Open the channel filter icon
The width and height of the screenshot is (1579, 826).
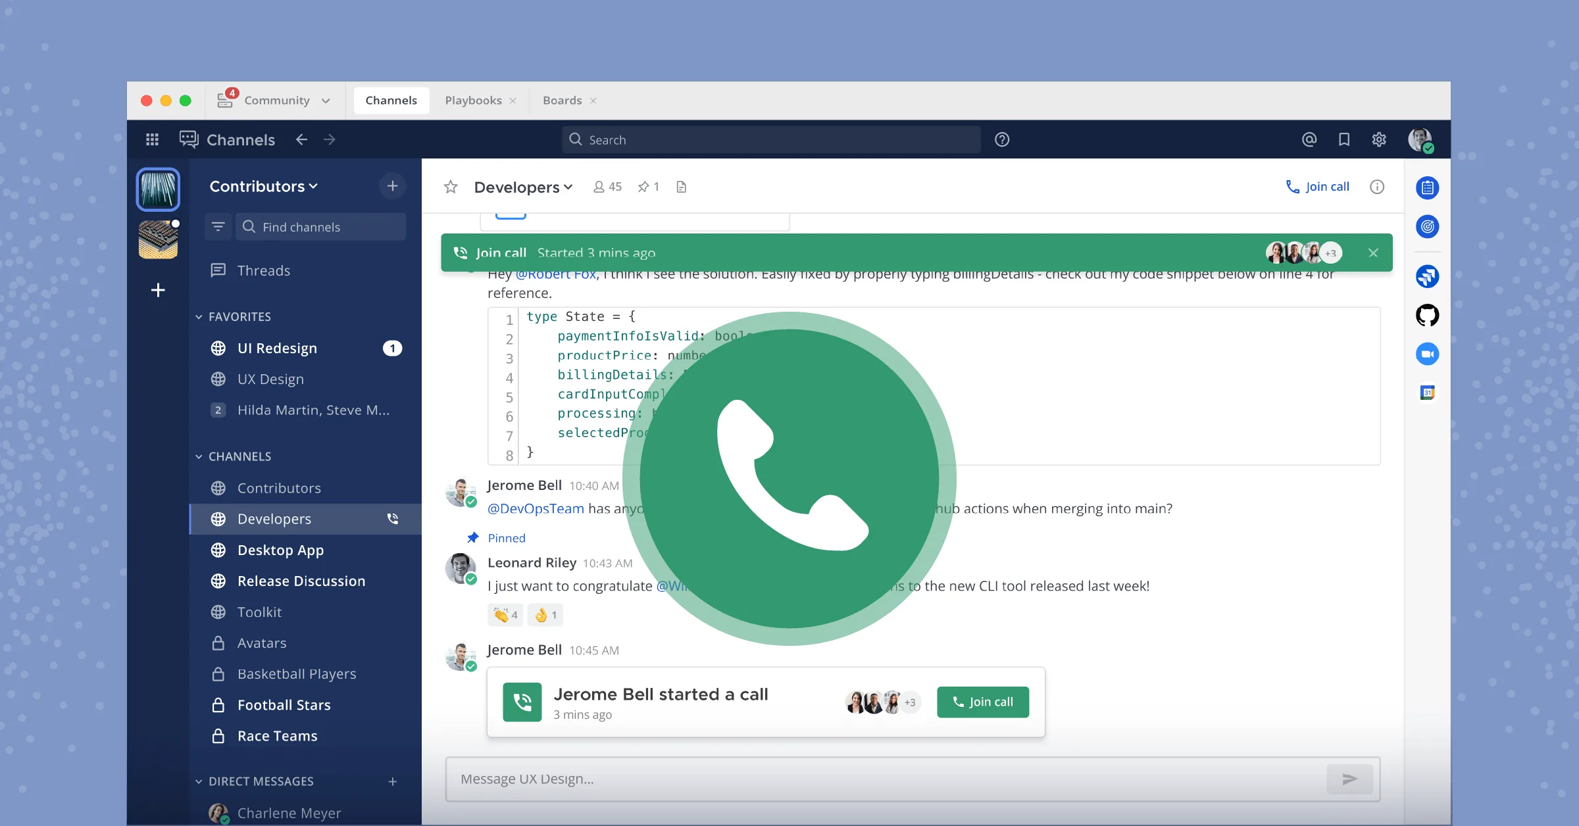coord(218,227)
